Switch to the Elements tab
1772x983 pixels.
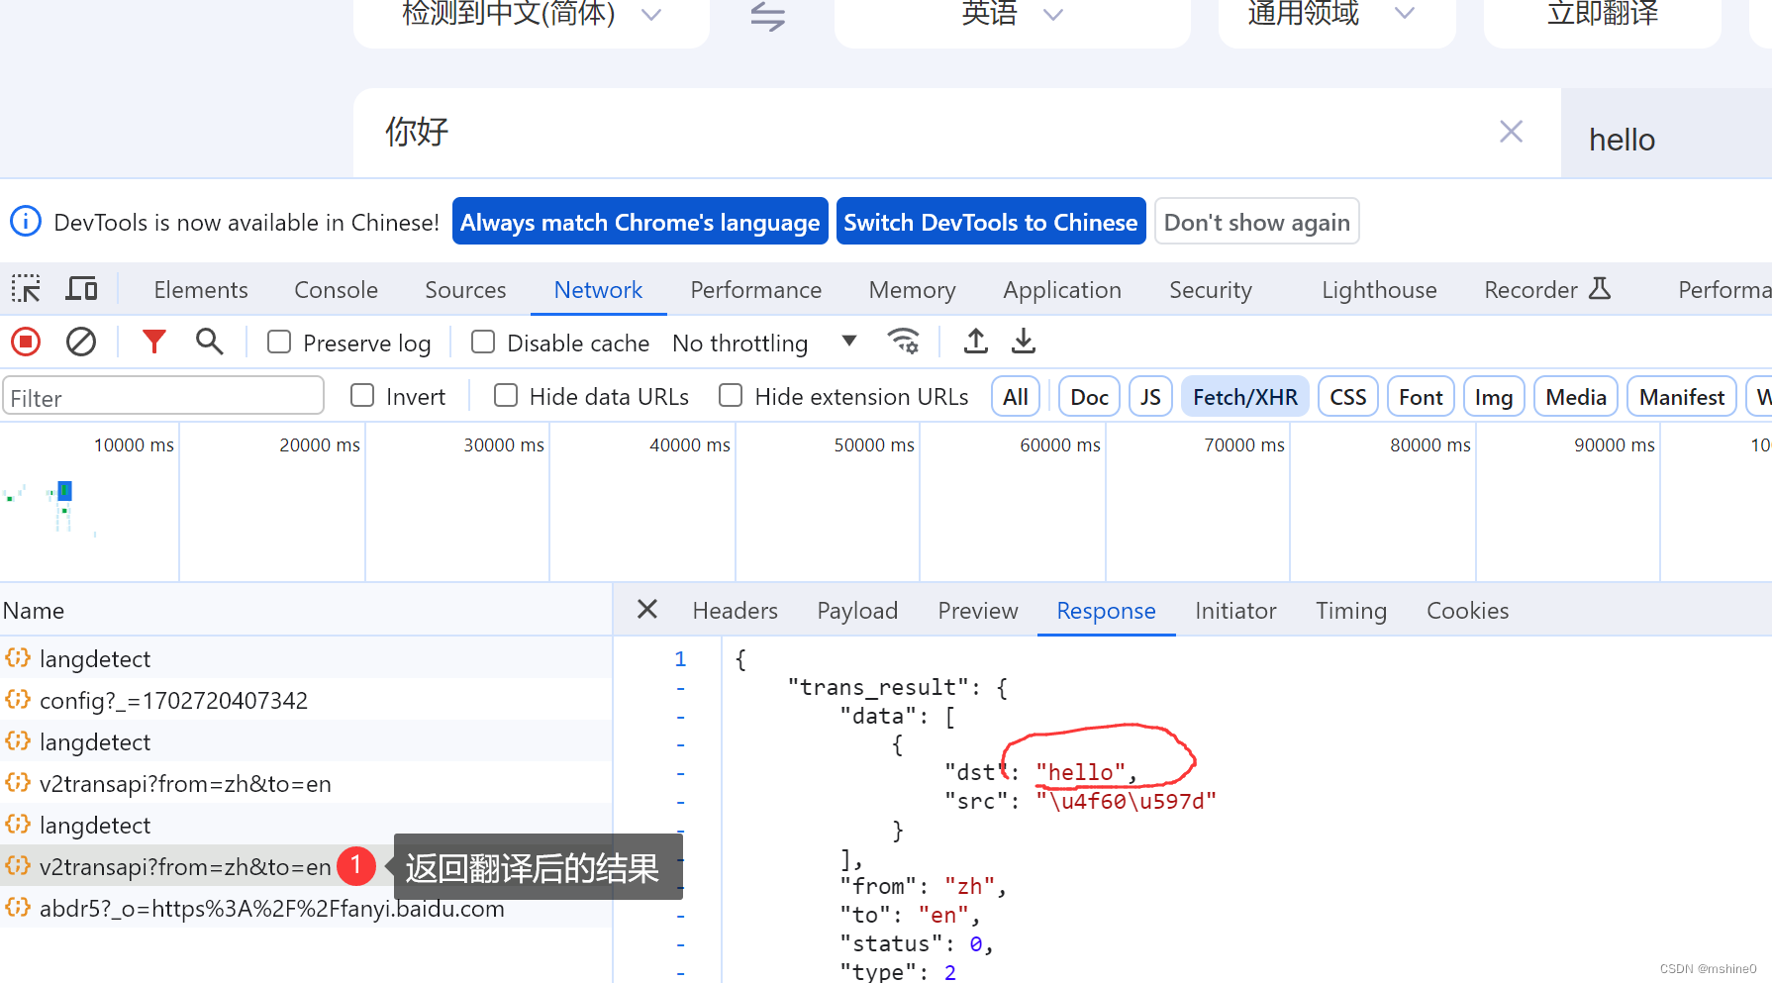(x=201, y=289)
